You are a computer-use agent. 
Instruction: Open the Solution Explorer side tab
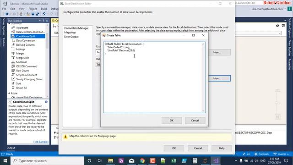coord(289,28)
